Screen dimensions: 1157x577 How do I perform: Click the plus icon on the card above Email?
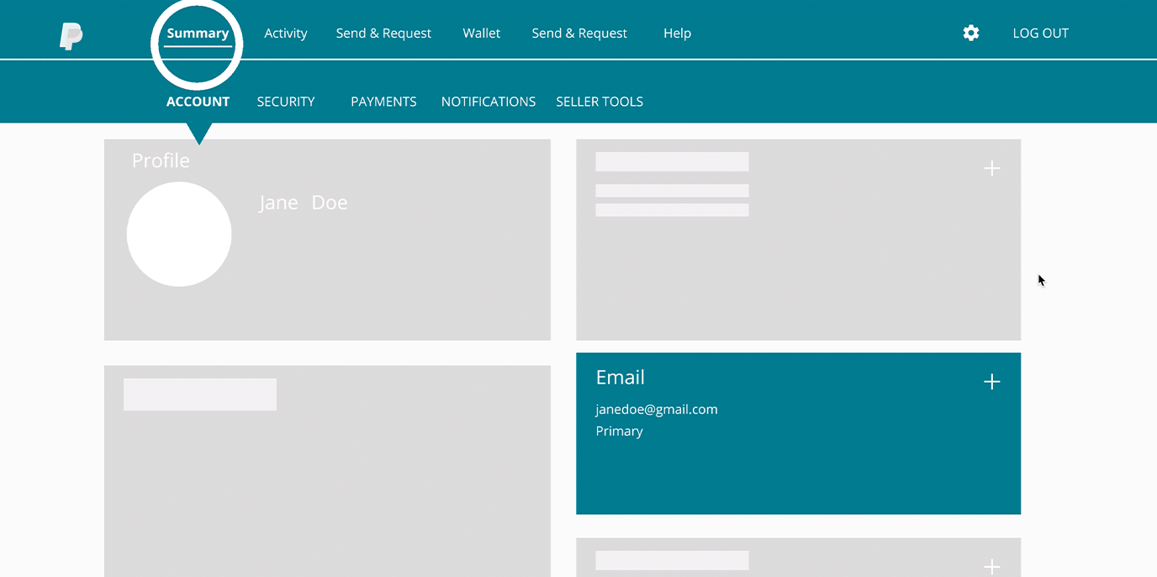click(991, 169)
